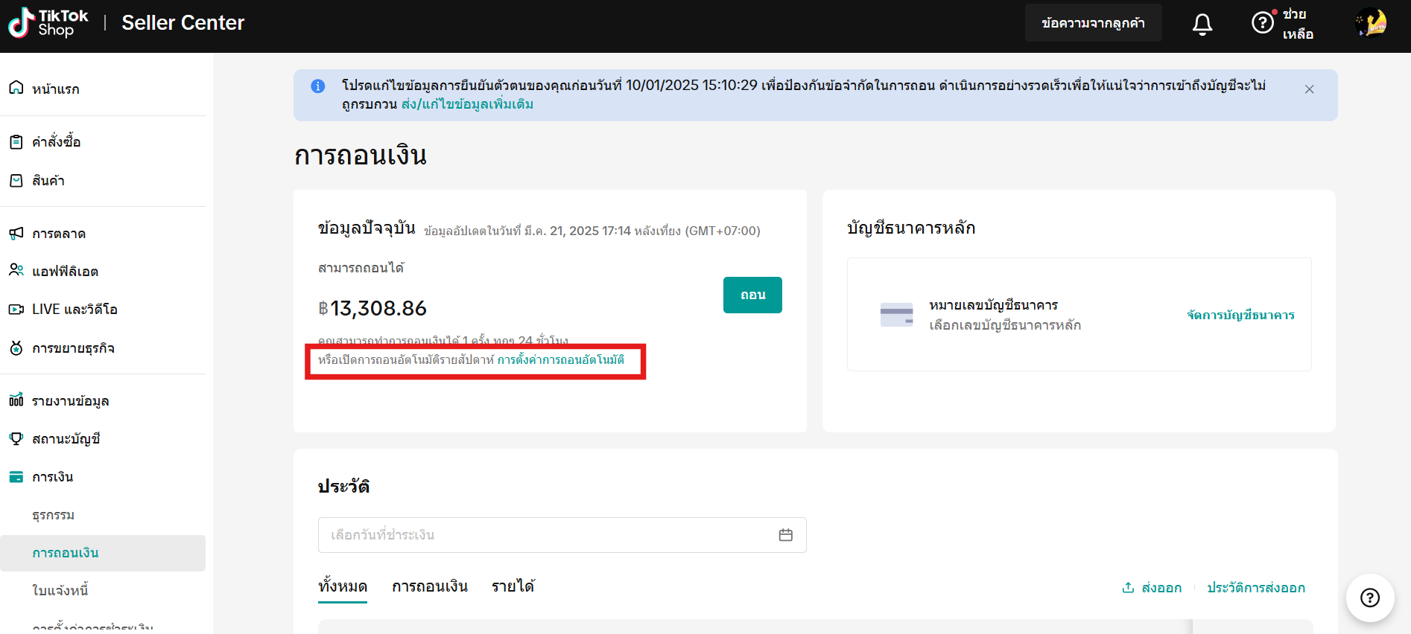Click the bank card icon
This screenshot has height=634, width=1411.
click(x=896, y=315)
